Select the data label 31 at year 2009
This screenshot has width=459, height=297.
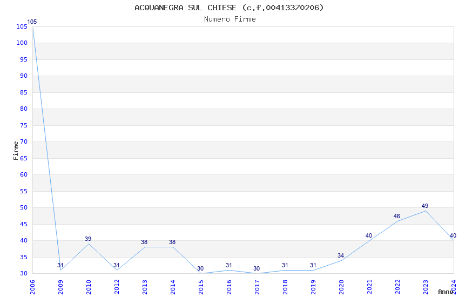tap(60, 265)
